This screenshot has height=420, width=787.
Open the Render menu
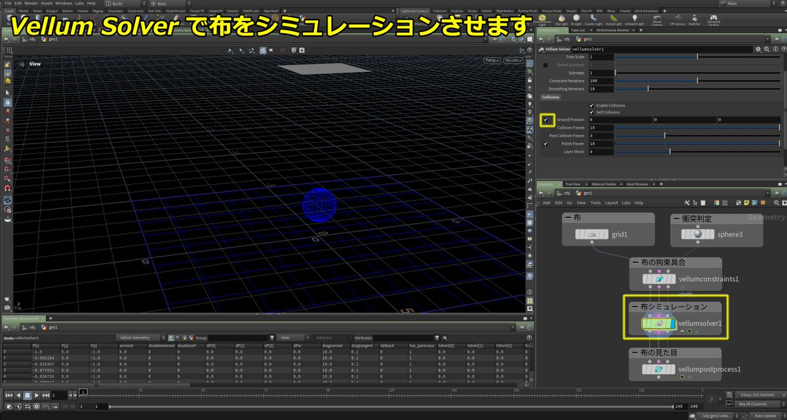pyautogui.click(x=31, y=3)
